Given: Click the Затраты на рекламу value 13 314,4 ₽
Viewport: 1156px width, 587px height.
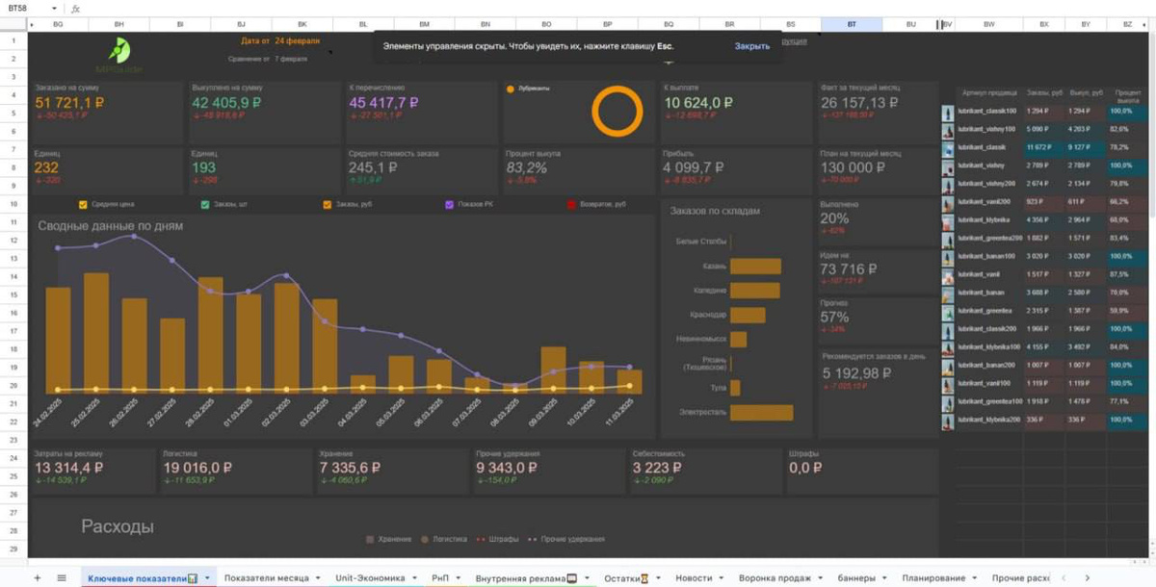Looking at the screenshot, I should [x=69, y=468].
